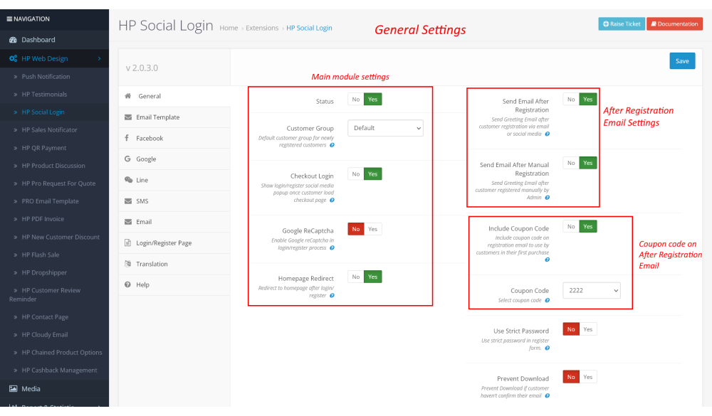Image resolution: width=712 pixels, height=416 pixels.
Task: Open HP Contact Page in sidebar
Action: 45,317
